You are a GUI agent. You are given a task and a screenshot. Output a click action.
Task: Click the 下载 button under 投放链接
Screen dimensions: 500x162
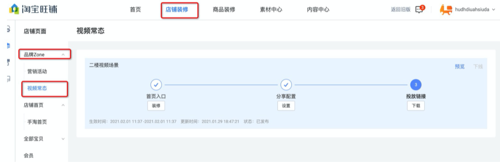pyautogui.click(x=416, y=106)
